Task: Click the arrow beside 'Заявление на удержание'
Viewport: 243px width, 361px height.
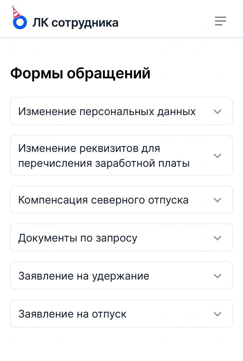Action: click(217, 276)
